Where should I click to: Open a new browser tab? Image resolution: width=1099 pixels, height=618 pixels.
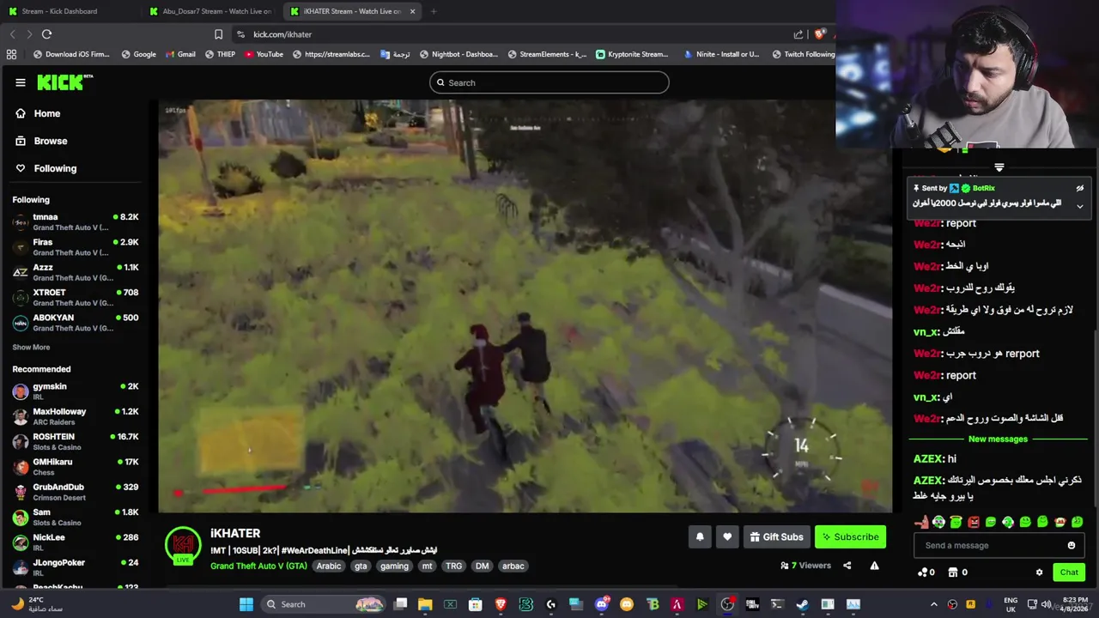pyautogui.click(x=434, y=11)
